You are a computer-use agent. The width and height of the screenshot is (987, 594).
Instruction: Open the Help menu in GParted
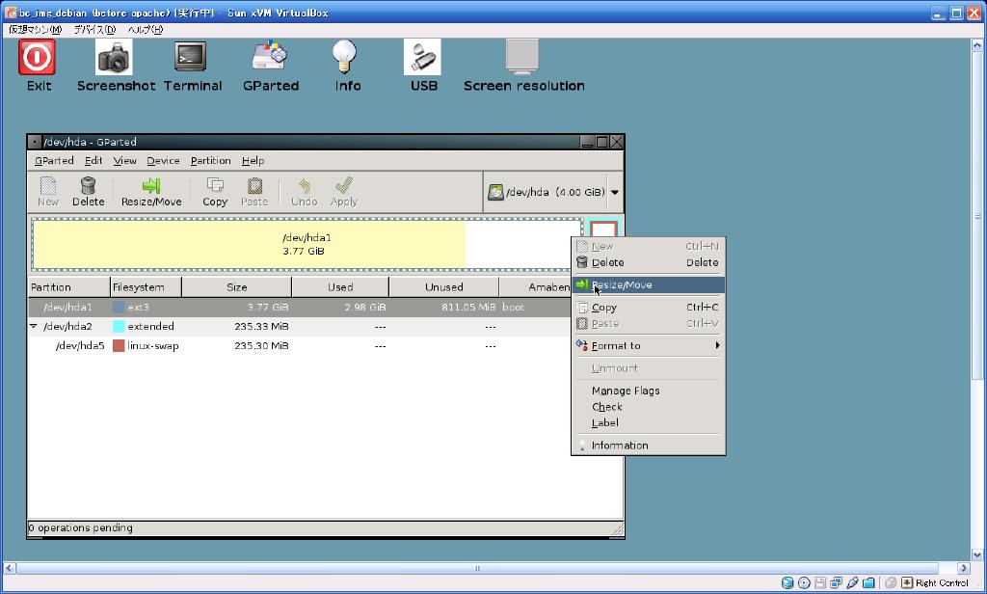253,161
